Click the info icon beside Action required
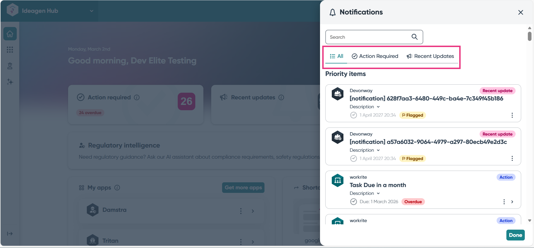Screen dimensions: 534x248 (x=137, y=97)
